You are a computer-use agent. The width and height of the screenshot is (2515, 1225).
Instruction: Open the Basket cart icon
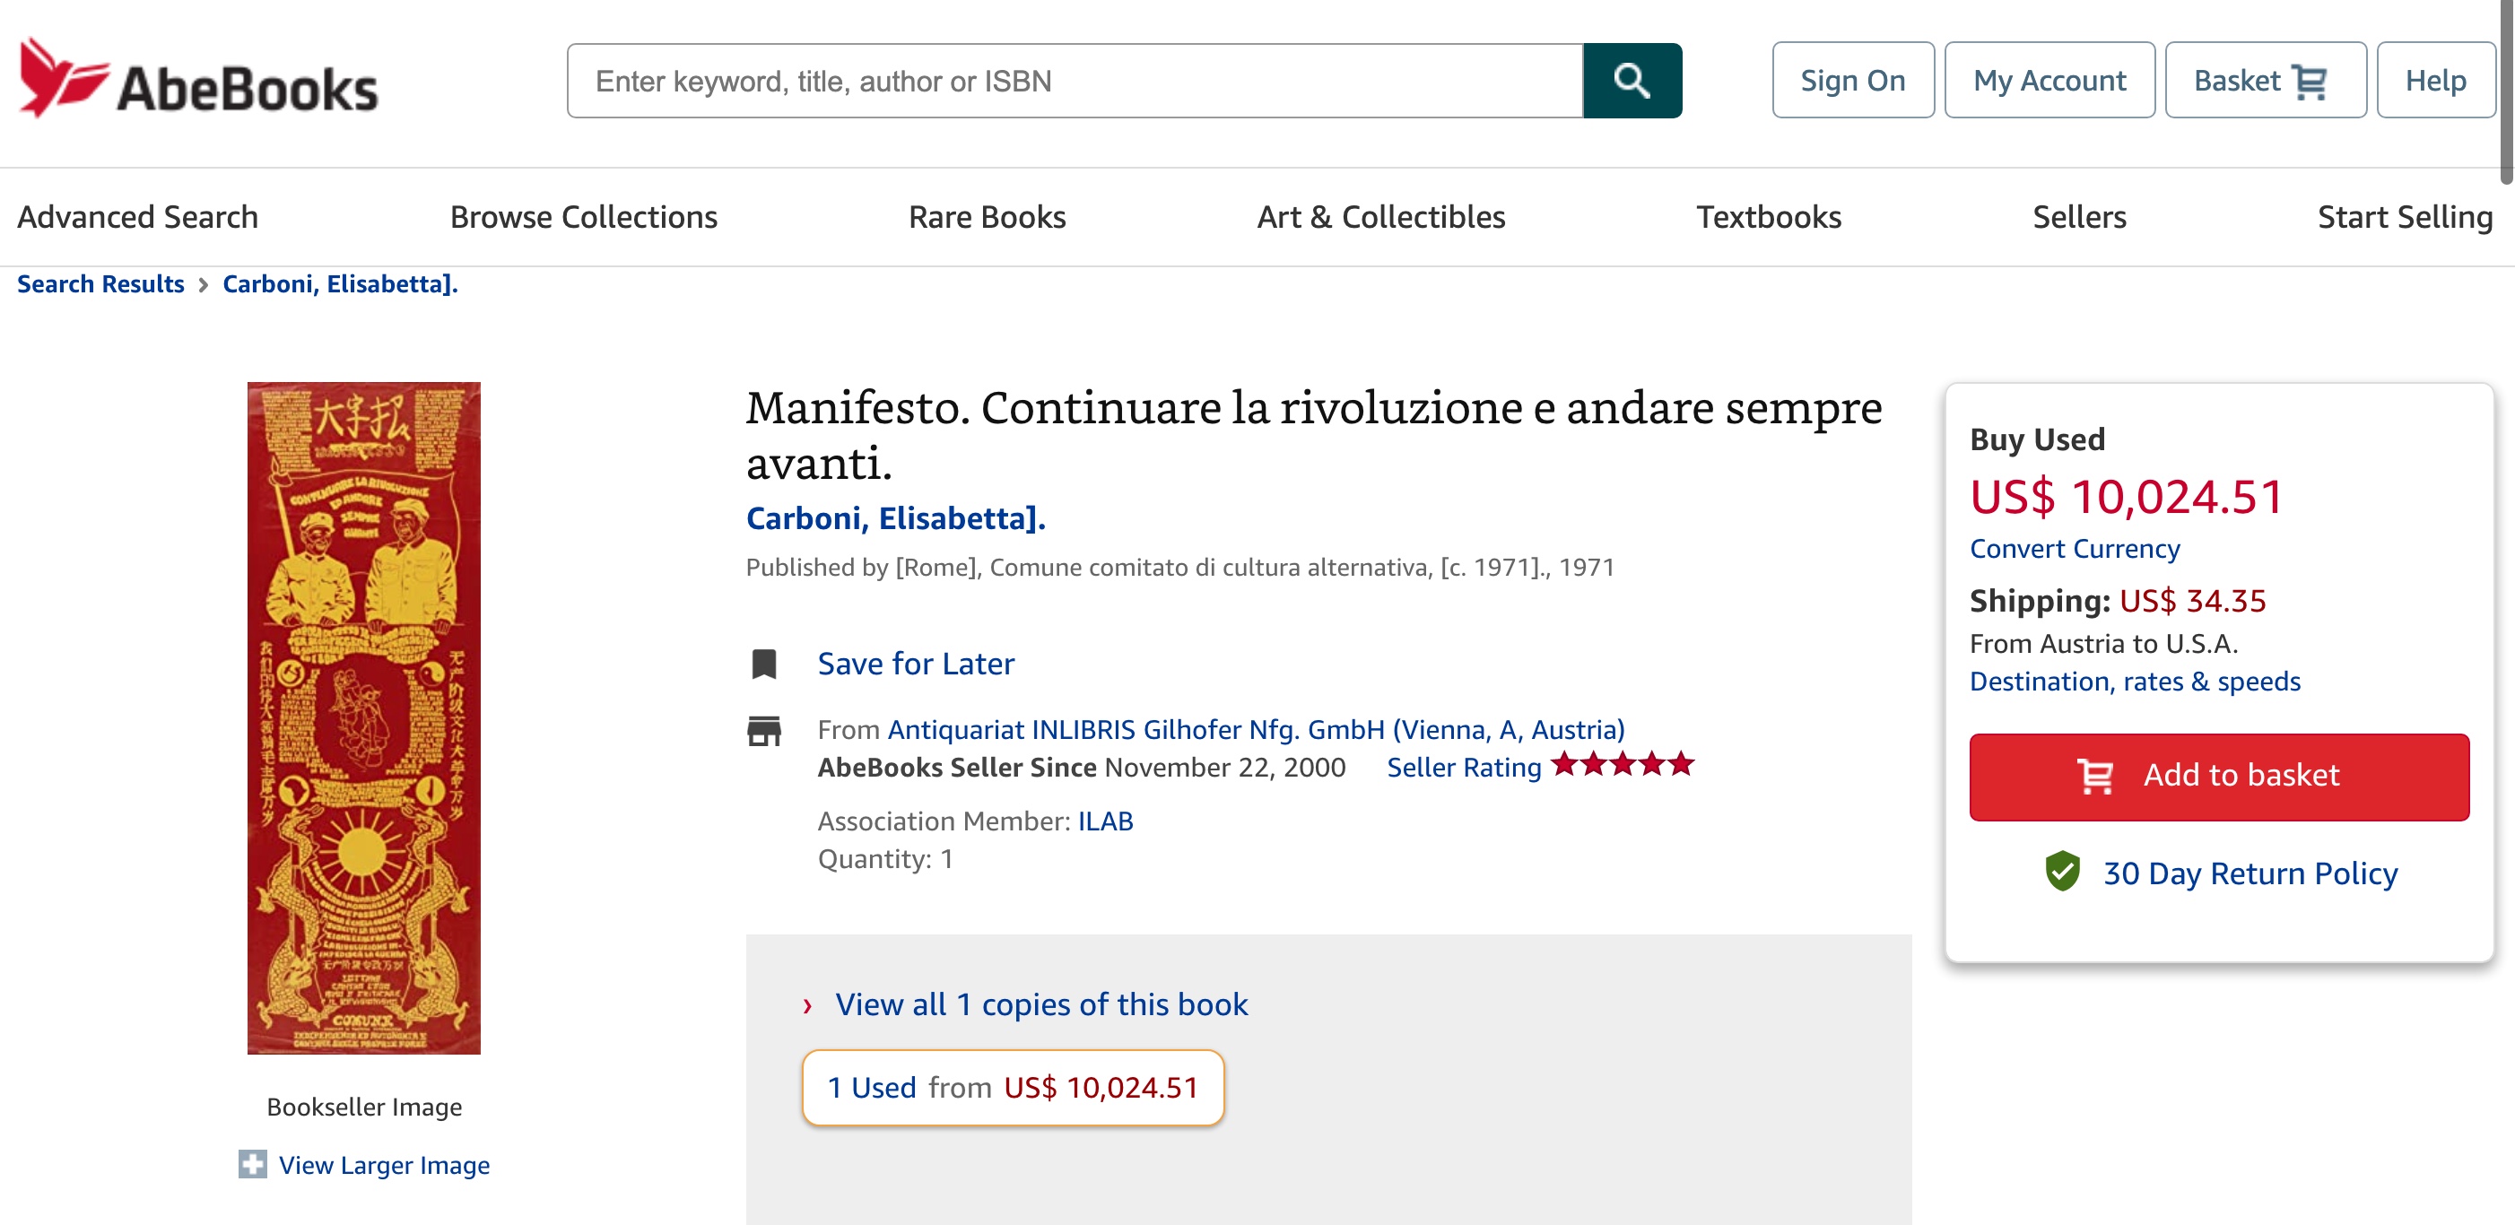2309,81
